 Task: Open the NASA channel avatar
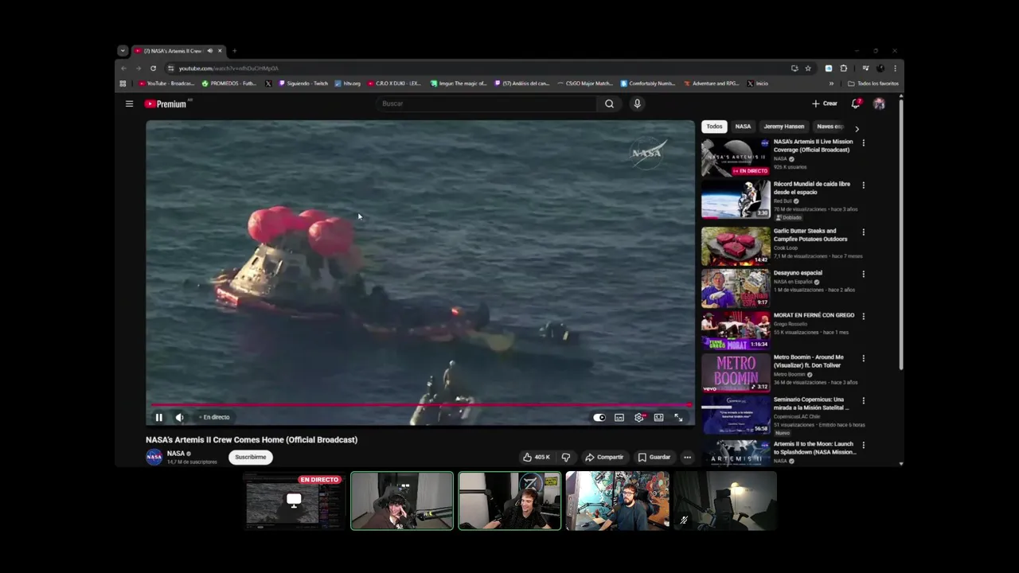coord(154,457)
